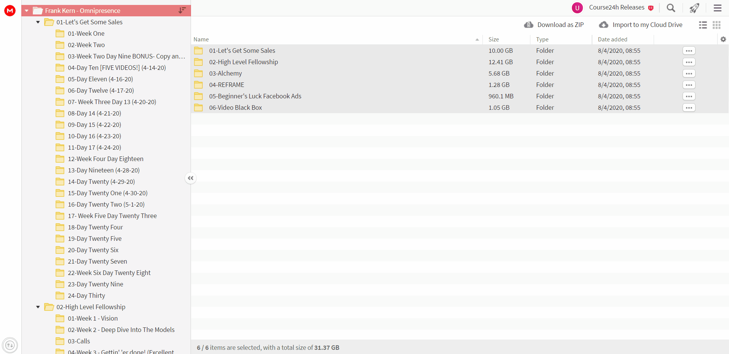
Task: Open 03-Week Two Day Nine BONUS folder
Action: (x=126, y=56)
